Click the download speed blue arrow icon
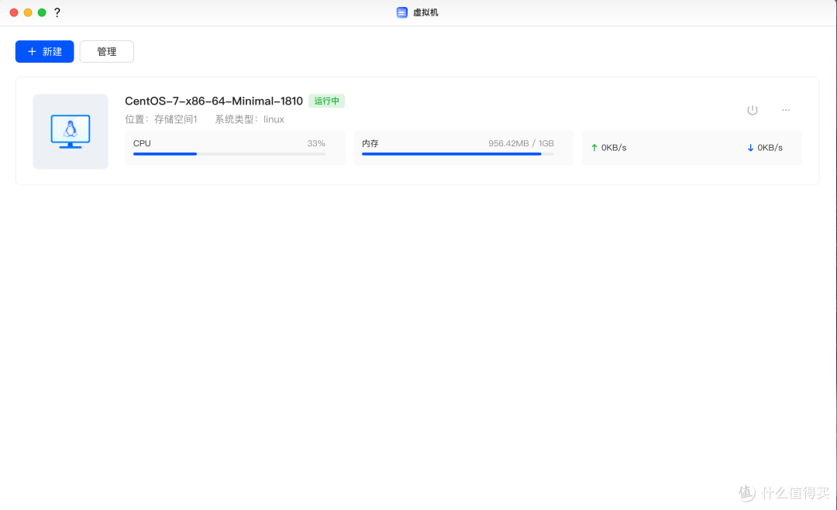The image size is (837, 510). tap(750, 148)
